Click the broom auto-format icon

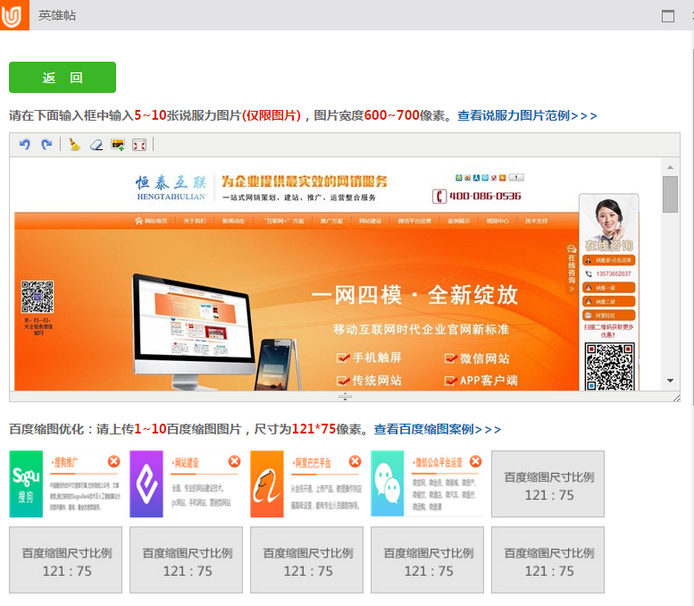coord(75,144)
